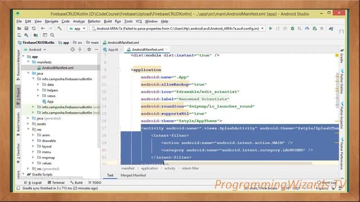Navigate back with the left arrow
This screenshot has width=360, height=202.
click(x=43, y=29)
